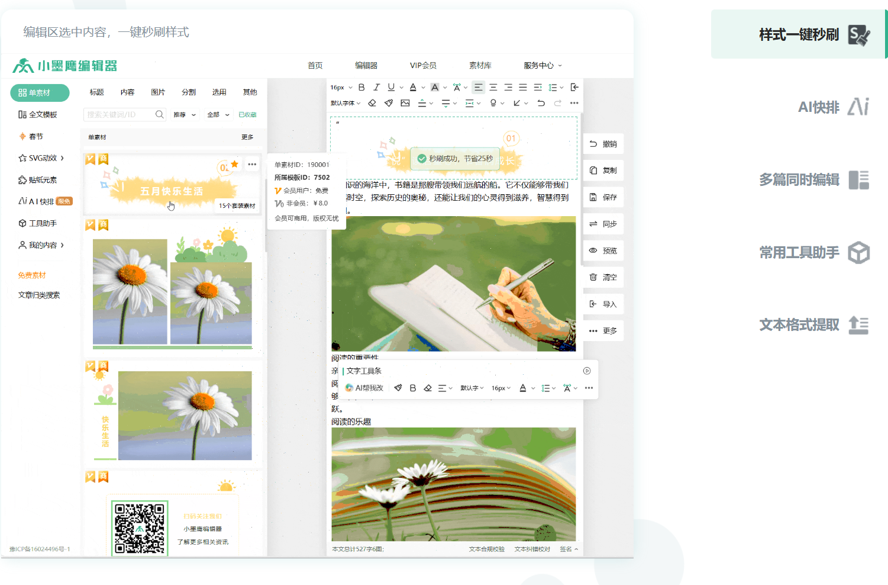This screenshot has height=585, width=888.
Task: Click the redo arrow in top toolbar
Action: (x=557, y=103)
